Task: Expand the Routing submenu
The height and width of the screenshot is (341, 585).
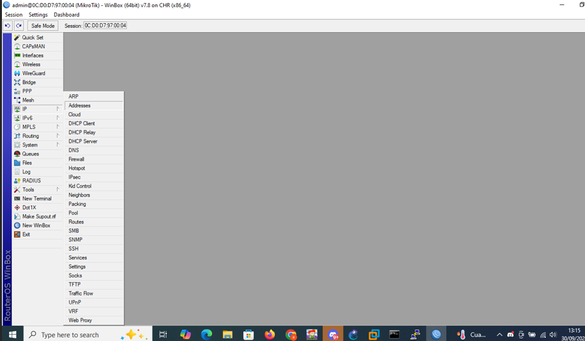Action: click(x=37, y=136)
